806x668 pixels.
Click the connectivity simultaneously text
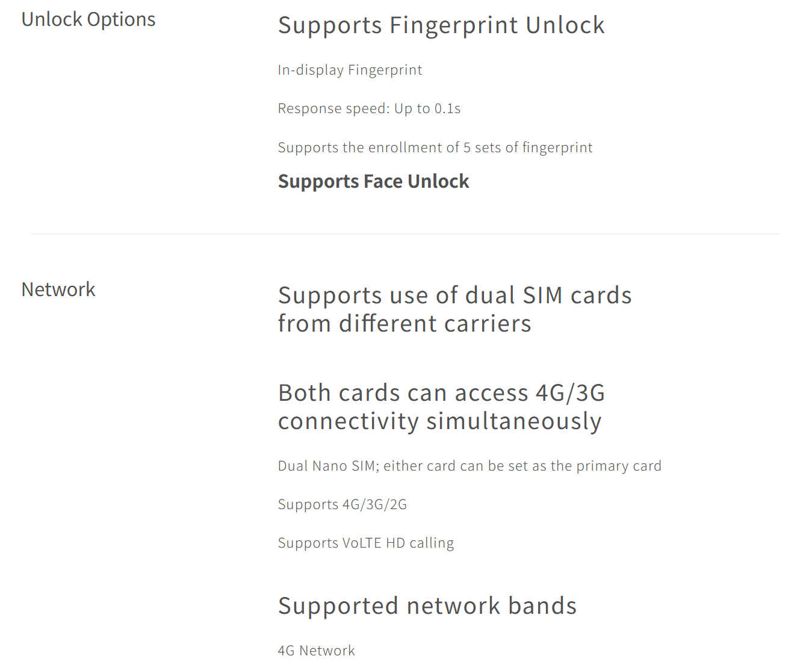439,421
